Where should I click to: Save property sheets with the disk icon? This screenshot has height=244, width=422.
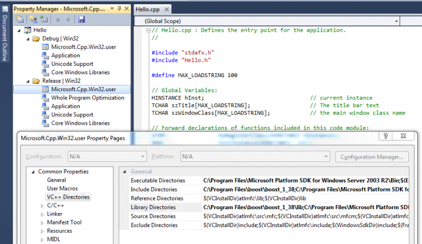(x=81, y=19)
